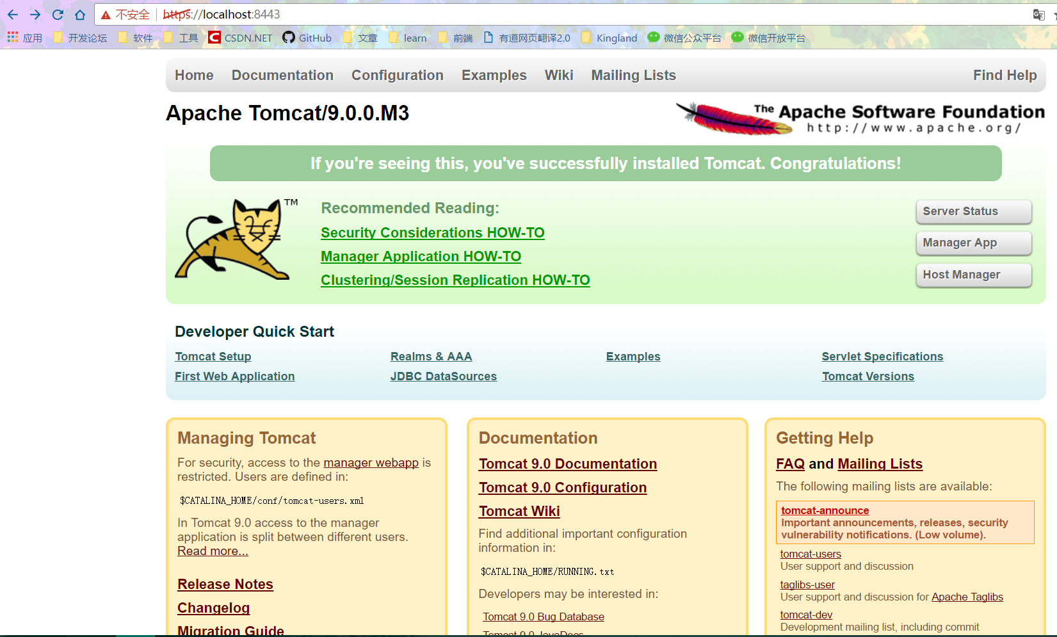Open the JDBC DataSources link
Image resolution: width=1057 pixels, height=637 pixels.
click(x=444, y=376)
